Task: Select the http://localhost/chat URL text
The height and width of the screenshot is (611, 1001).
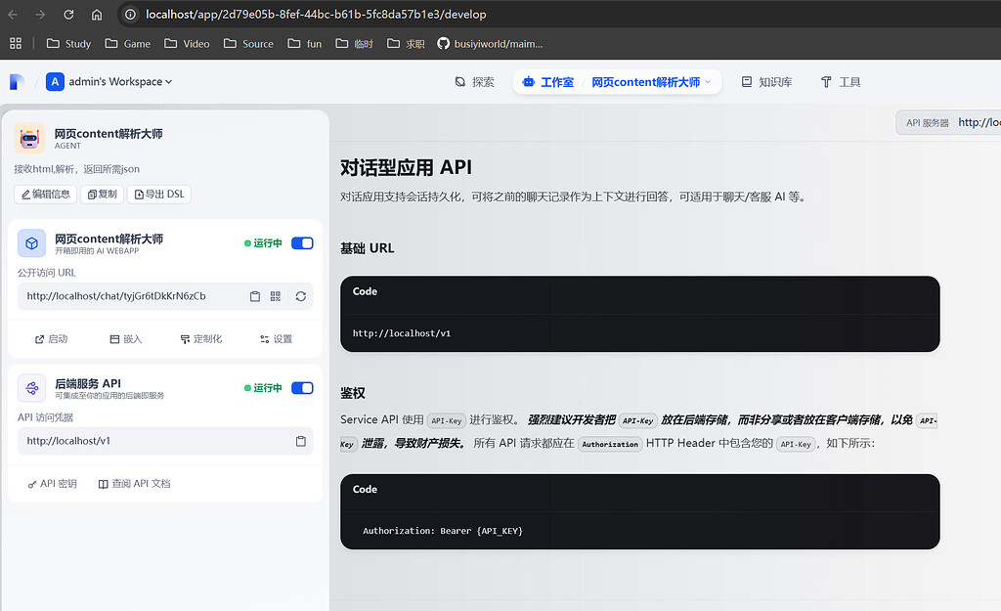Action: pos(116,296)
